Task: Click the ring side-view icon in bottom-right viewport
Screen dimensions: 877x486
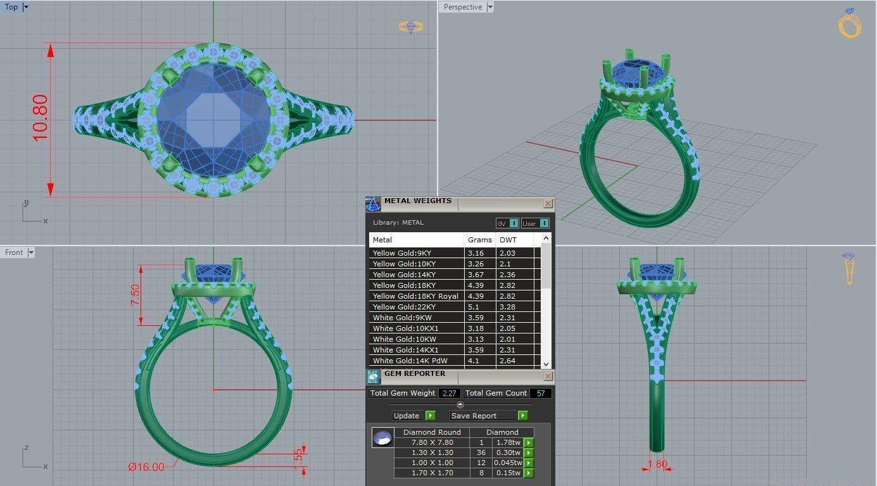Action: pos(849,269)
